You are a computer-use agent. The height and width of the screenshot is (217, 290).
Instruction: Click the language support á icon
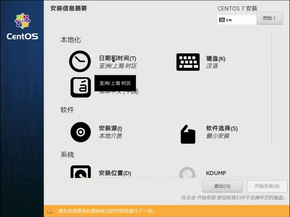coord(81,87)
